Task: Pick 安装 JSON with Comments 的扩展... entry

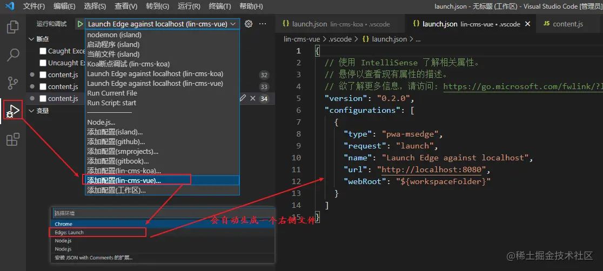Action: pyautogui.click(x=163, y=258)
